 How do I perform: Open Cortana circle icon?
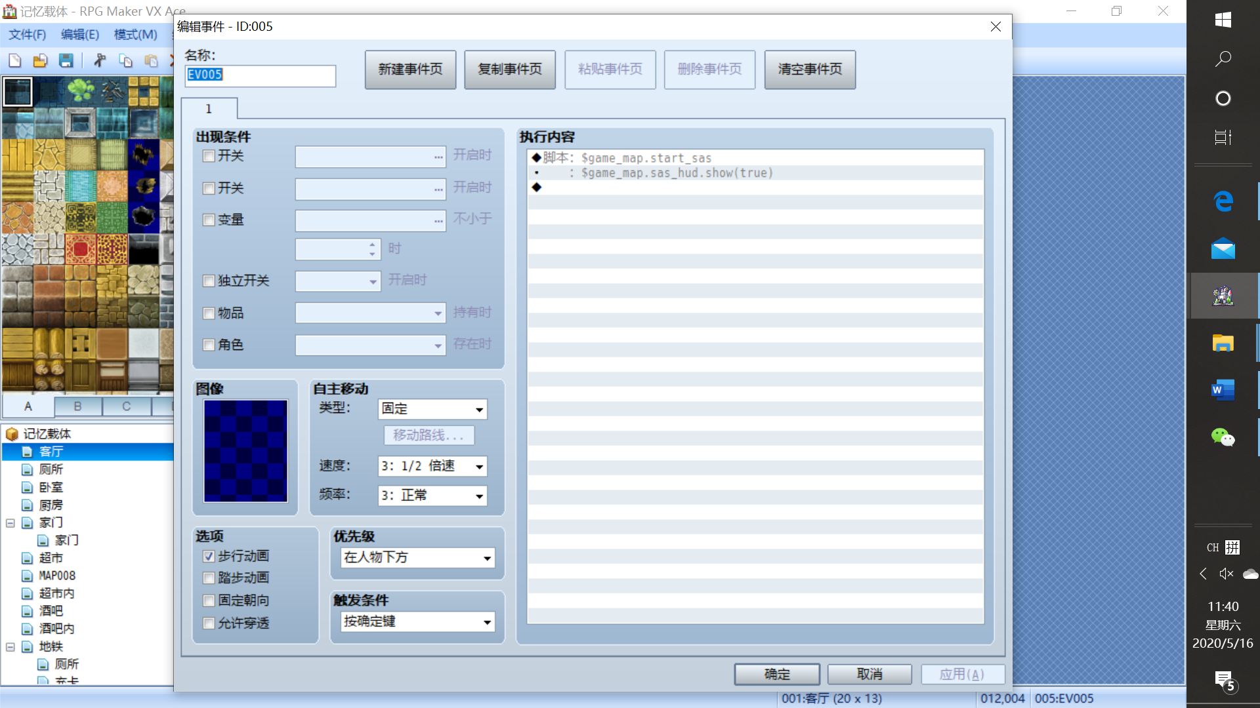pos(1223,98)
